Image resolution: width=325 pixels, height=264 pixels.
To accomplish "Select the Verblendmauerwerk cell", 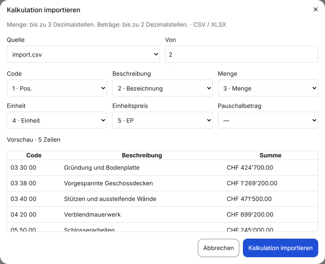I will point(92,214).
